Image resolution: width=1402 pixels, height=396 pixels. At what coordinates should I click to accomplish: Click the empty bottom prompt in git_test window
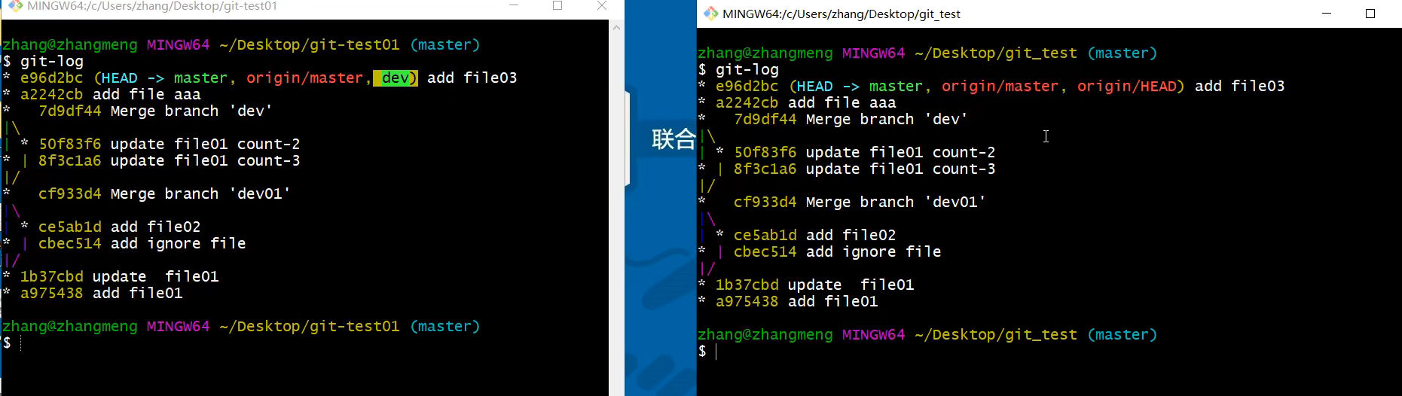coord(708,352)
